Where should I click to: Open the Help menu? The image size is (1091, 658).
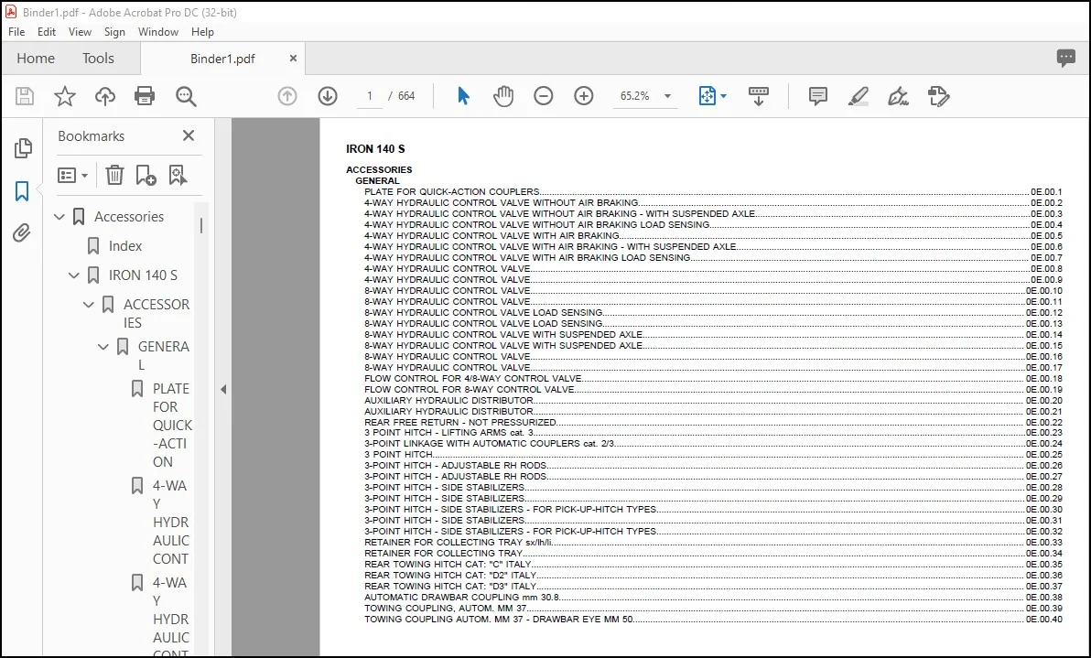click(x=202, y=32)
